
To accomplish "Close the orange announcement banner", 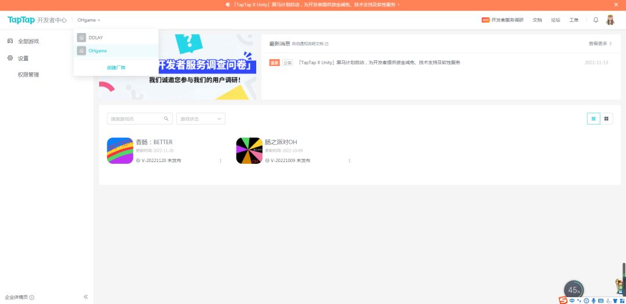I will tap(616, 5).
